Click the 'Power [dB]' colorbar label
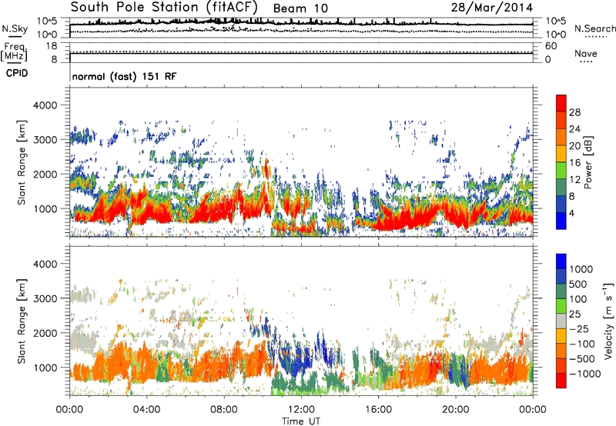 588,162
